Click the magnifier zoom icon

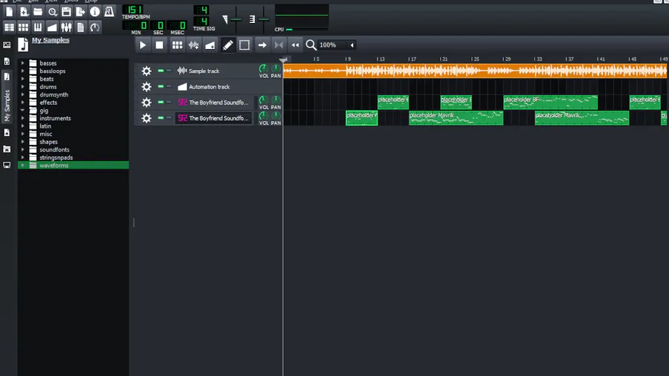pyautogui.click(x=311, y=45)
